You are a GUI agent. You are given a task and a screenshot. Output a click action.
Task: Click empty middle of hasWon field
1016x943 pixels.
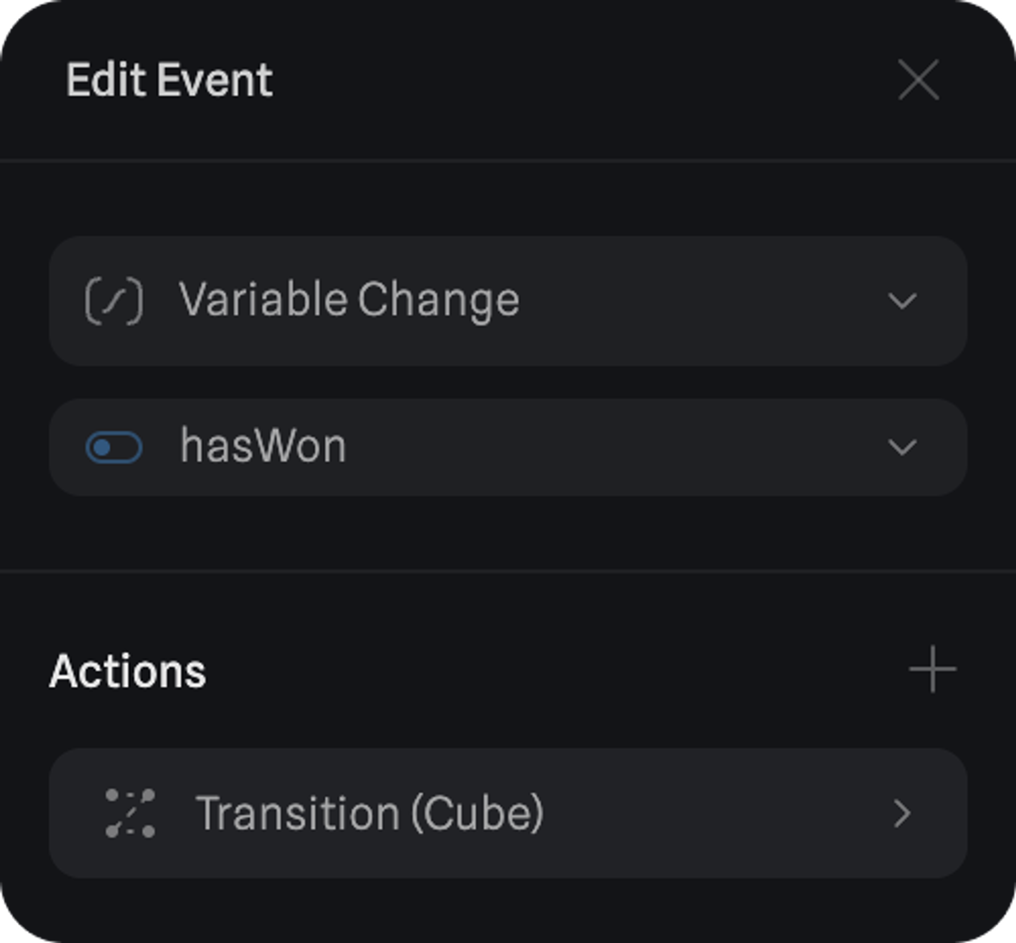612,448
